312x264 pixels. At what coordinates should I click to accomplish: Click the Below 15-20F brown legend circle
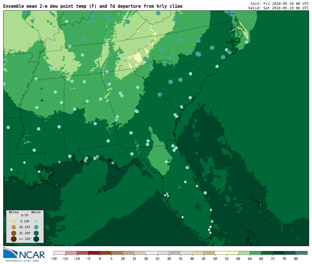point(14,233)
